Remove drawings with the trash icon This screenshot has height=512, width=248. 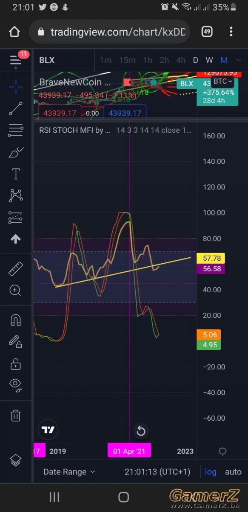pyautogui.click(x=16, y=415)
